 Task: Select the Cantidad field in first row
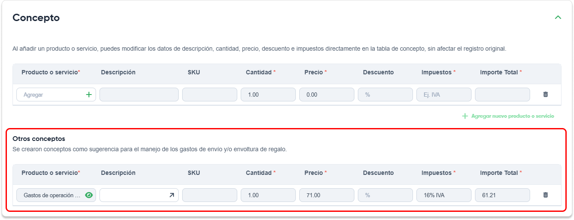click(x=268, y=95)
